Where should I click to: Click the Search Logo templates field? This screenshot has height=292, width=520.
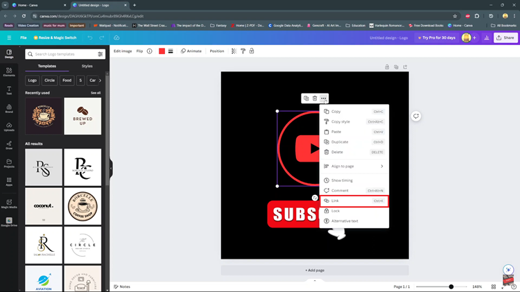(65, 54)
